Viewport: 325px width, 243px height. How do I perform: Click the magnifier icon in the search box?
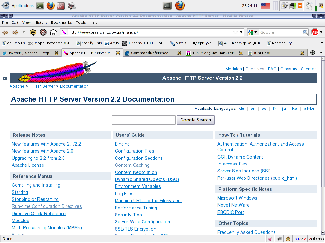tap(305, 32)
